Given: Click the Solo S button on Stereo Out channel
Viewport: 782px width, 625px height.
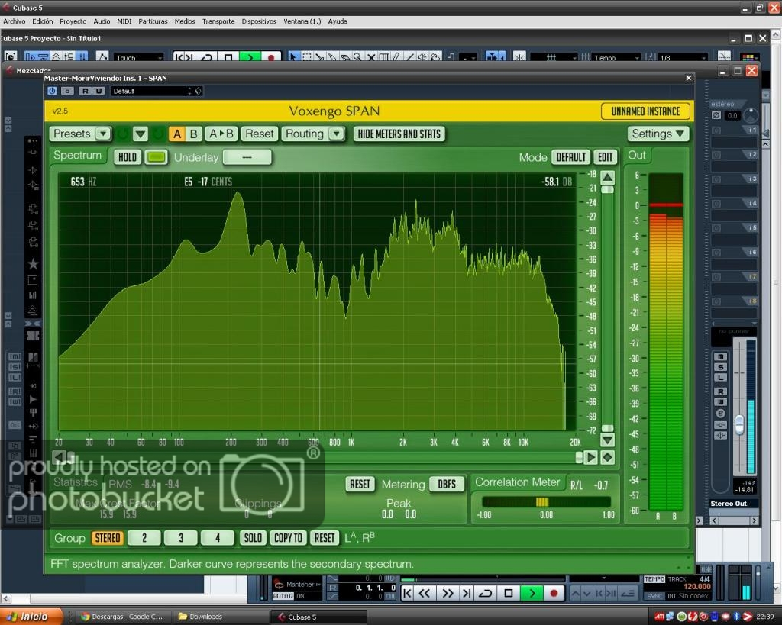Looking at the screenshot, I should tap(720, 368).
